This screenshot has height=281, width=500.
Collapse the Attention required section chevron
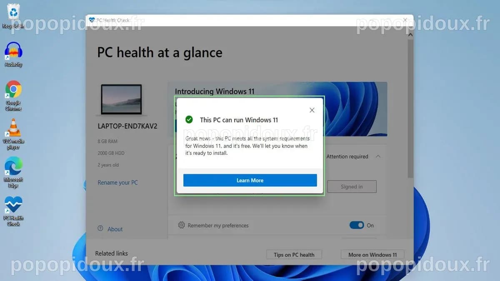point(378,157)
